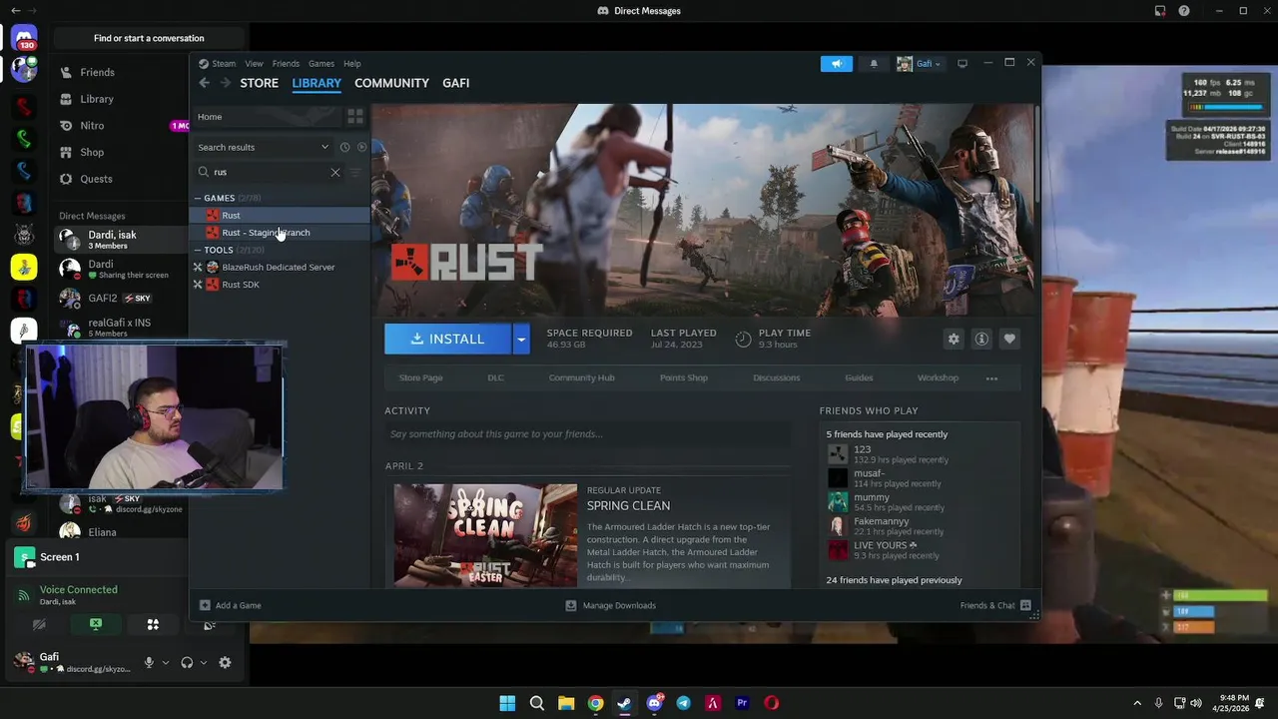Viewport: 1278px width, 719px height.
Task: Turn on Discord camera
Action: tap(39, 624)
